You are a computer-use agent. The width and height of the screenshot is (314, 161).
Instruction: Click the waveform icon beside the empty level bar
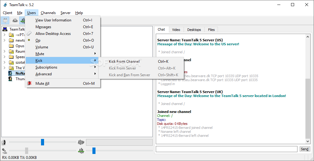[81, 142]
